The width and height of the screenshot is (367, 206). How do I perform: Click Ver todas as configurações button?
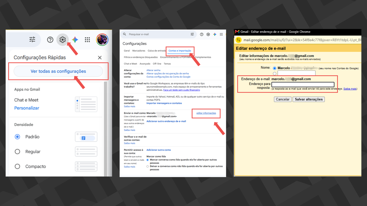tap(58, 71)
